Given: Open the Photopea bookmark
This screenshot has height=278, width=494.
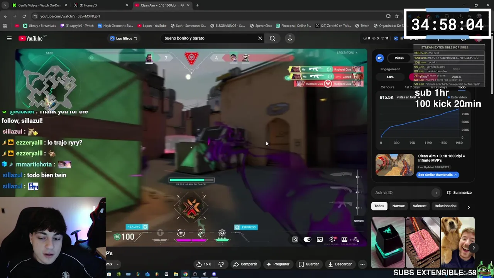Looking at the screenshot, I should 293,26.
